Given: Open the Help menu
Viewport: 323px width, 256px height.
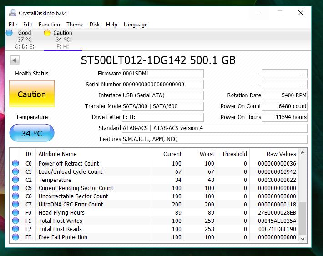Looking at the screenshot, I should pos(111,25).
